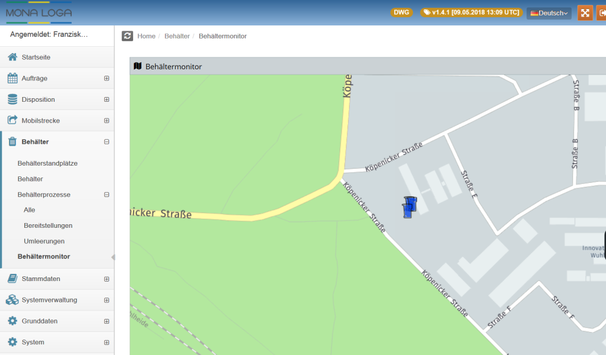Click the blue container marker on map

point(410,207)
